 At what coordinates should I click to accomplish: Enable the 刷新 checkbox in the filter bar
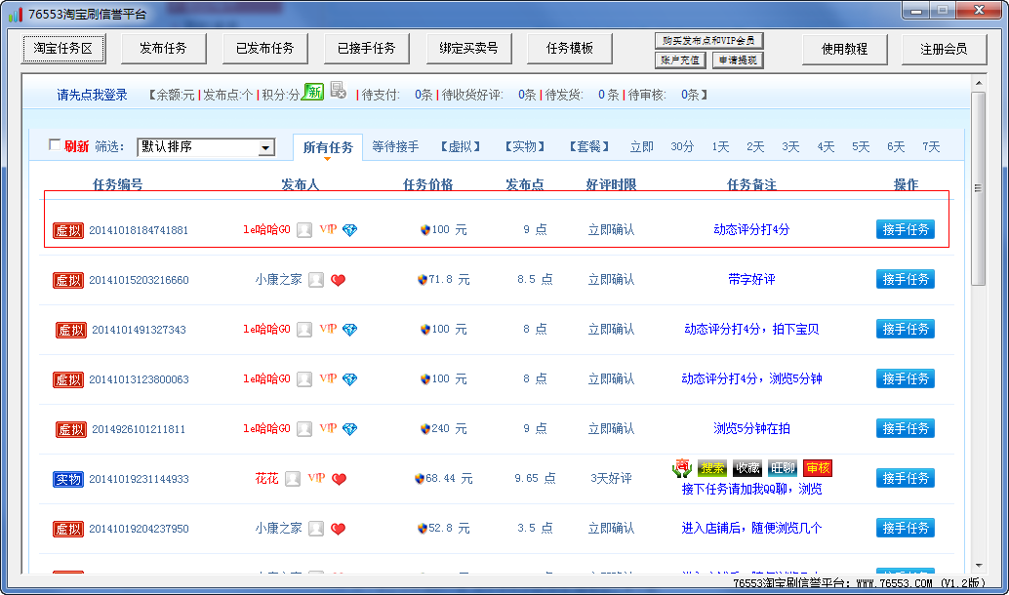56,142
